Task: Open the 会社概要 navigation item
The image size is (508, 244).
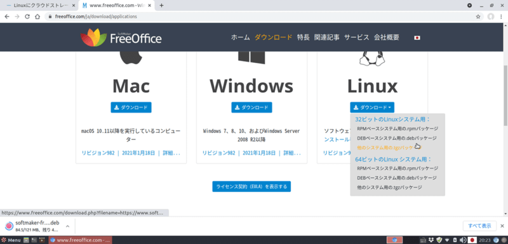Action: click(387, 37)
